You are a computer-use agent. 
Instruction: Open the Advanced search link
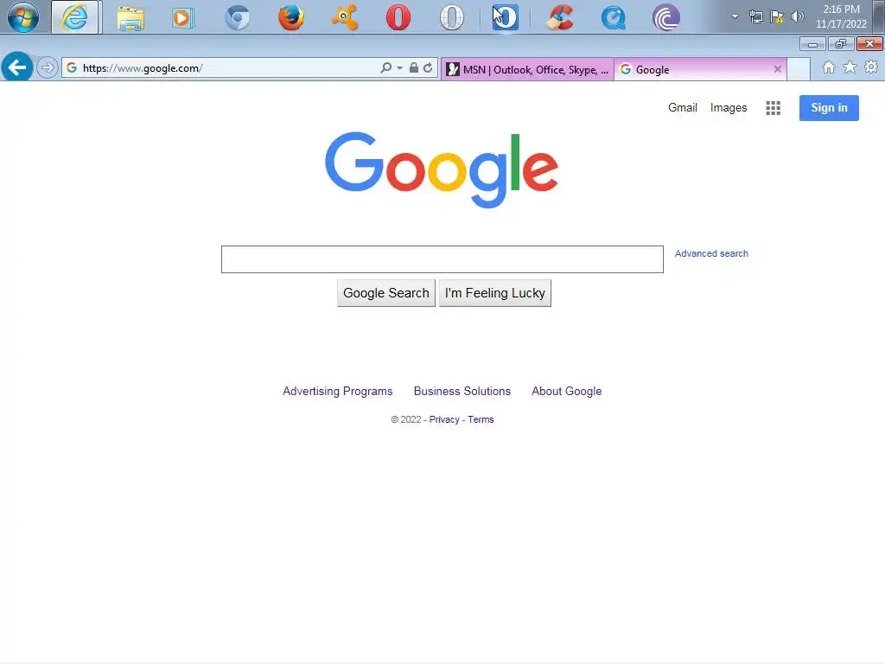click(711, 253)
